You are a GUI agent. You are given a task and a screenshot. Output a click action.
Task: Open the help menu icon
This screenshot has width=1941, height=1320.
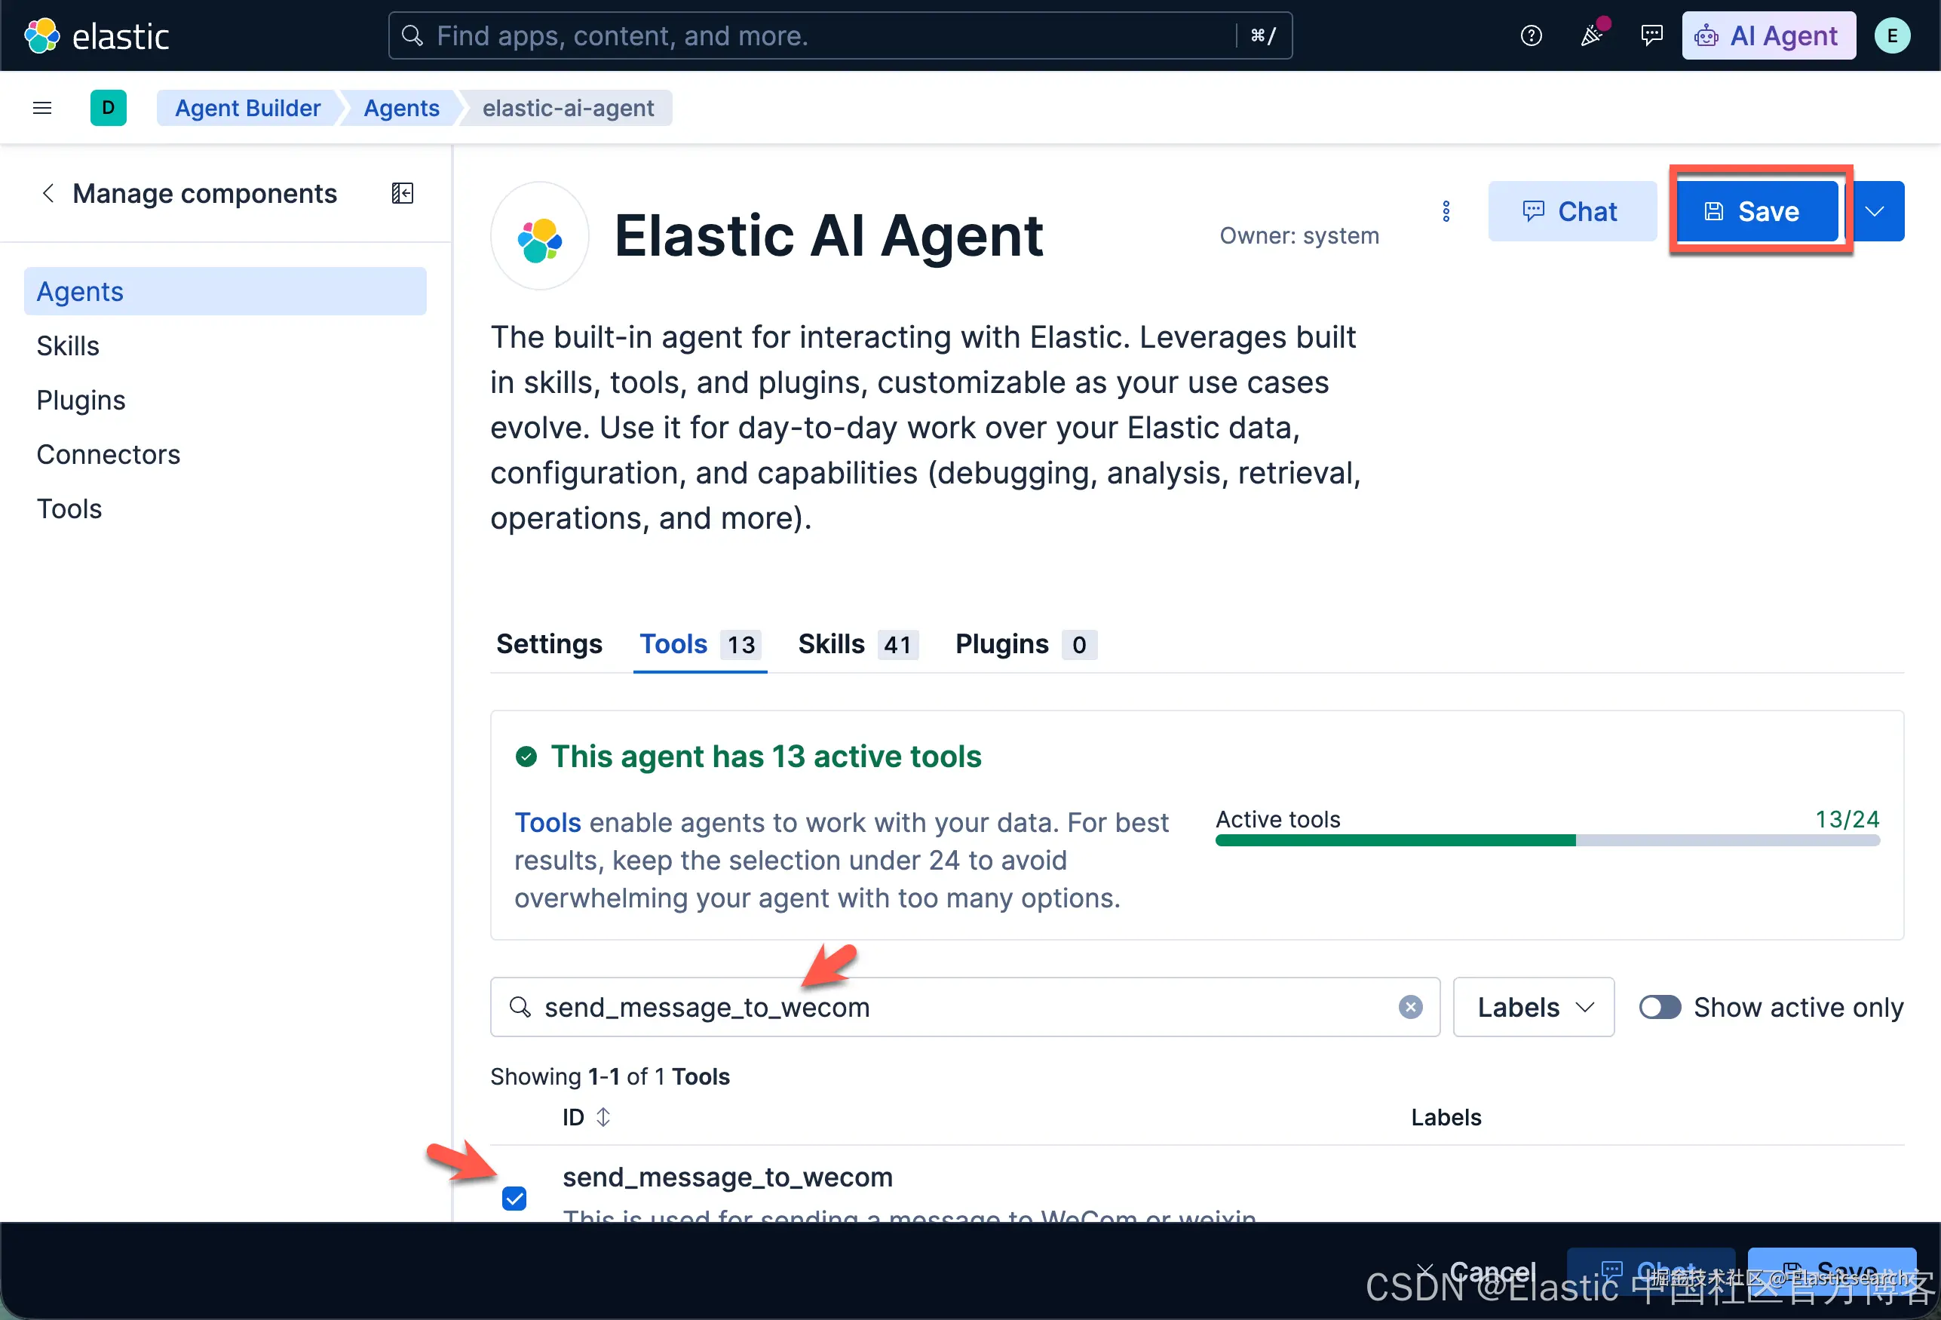(x=1531, y=36)
